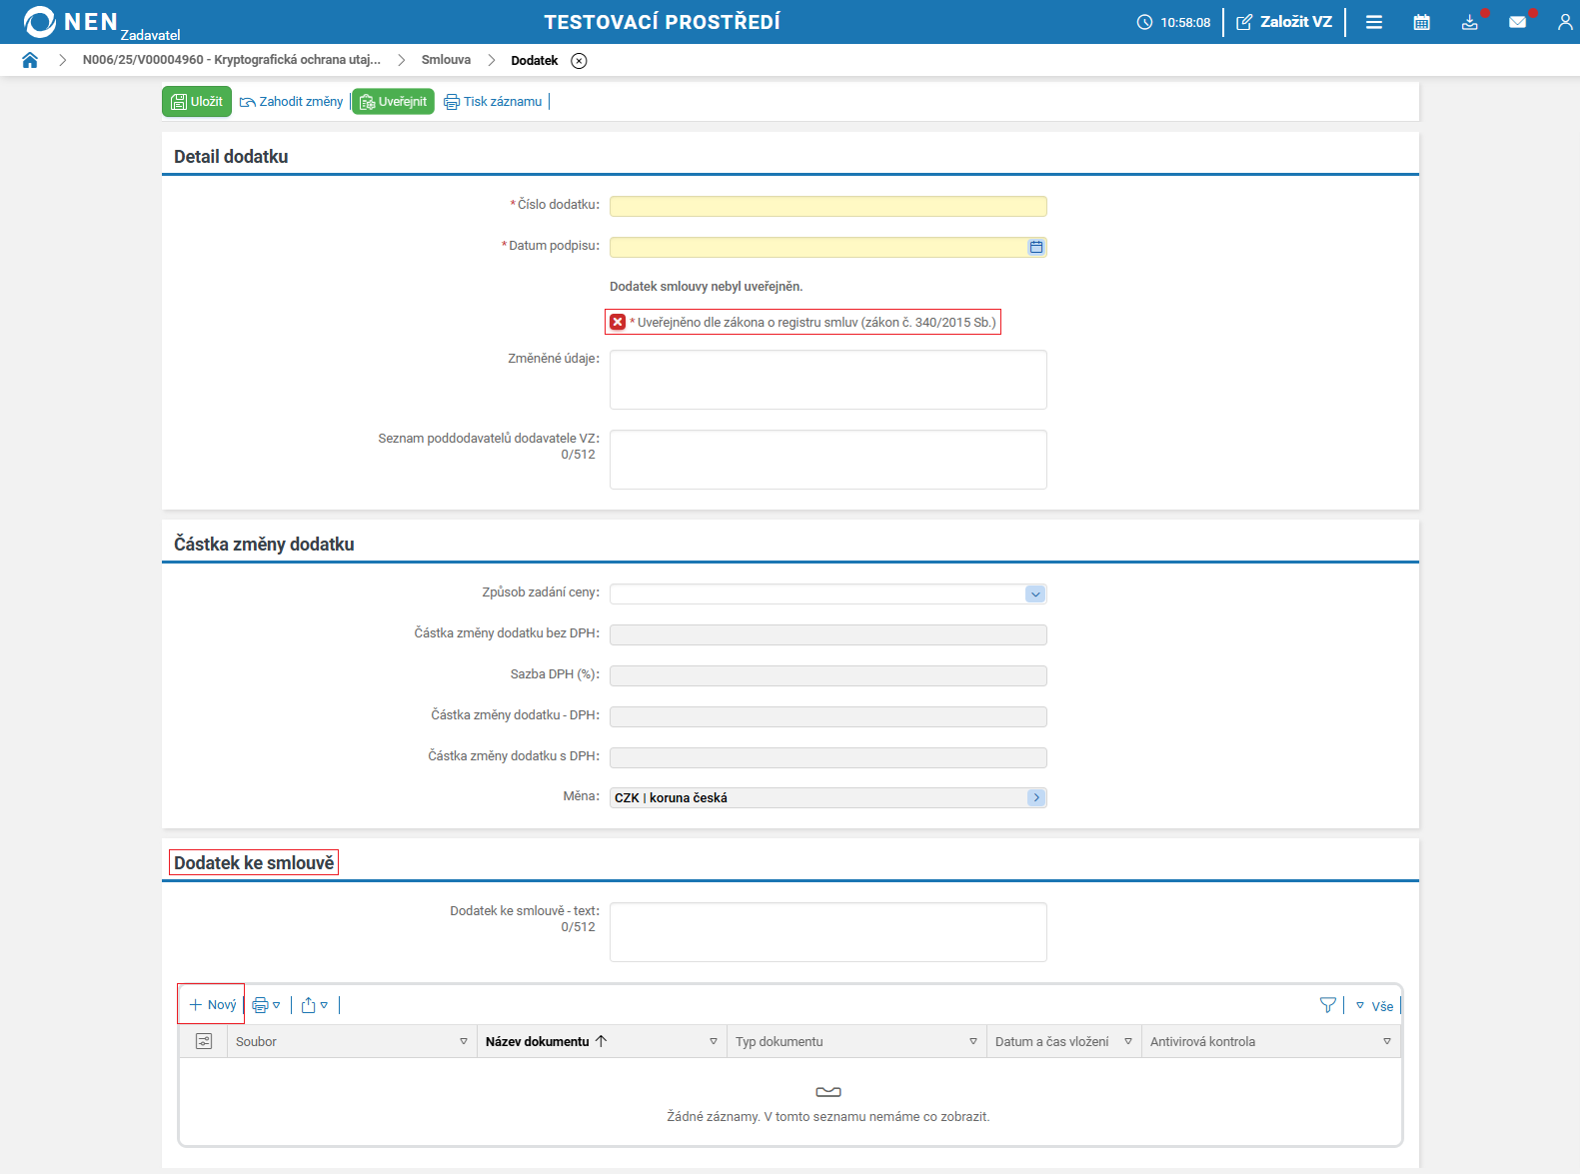
Task: Open the downloads icon in header
Action: point(1469,22)
